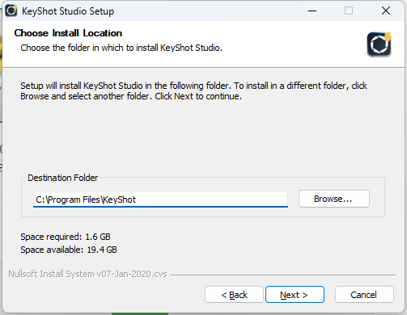The image size is (407, 315).
Task: Click the KeyShot Studio Setup title text
Action: [68, 11]
